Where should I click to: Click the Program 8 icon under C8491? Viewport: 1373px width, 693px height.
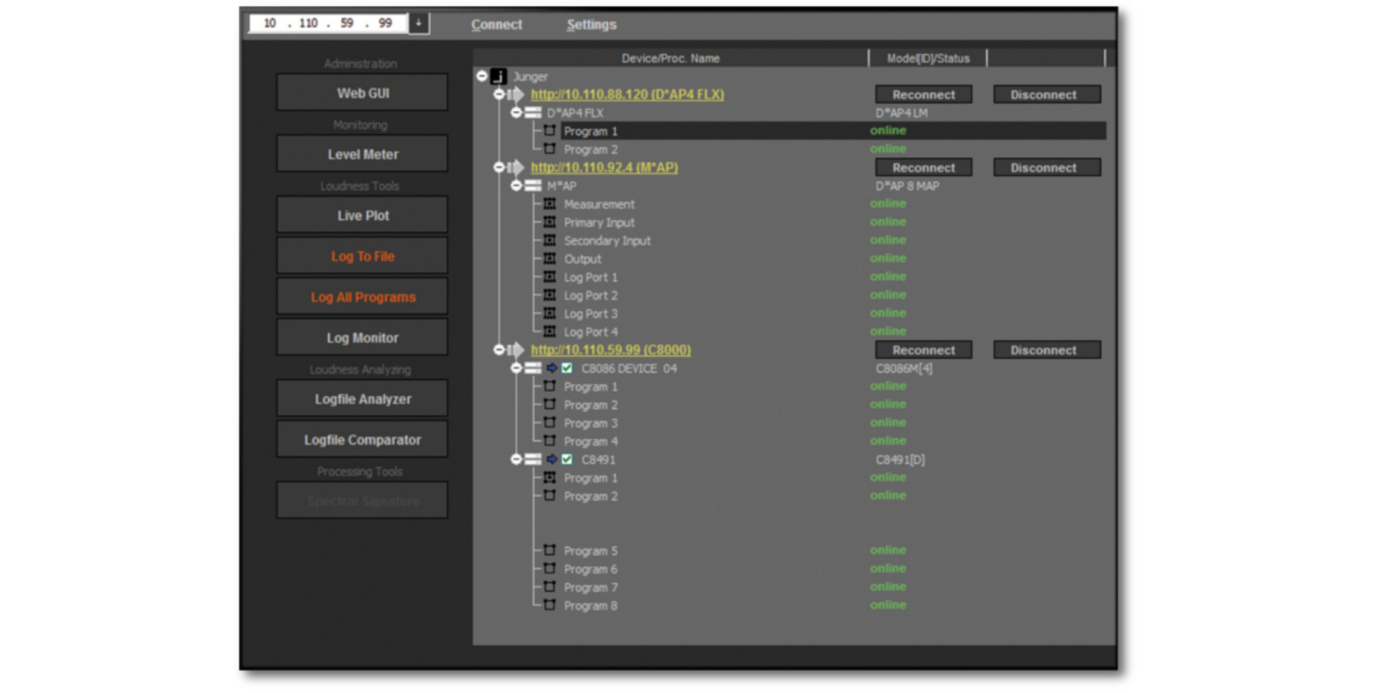click(549, 604)
